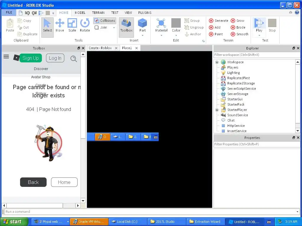Click the Toolbox horizontal scrollbar

point(41,205)
